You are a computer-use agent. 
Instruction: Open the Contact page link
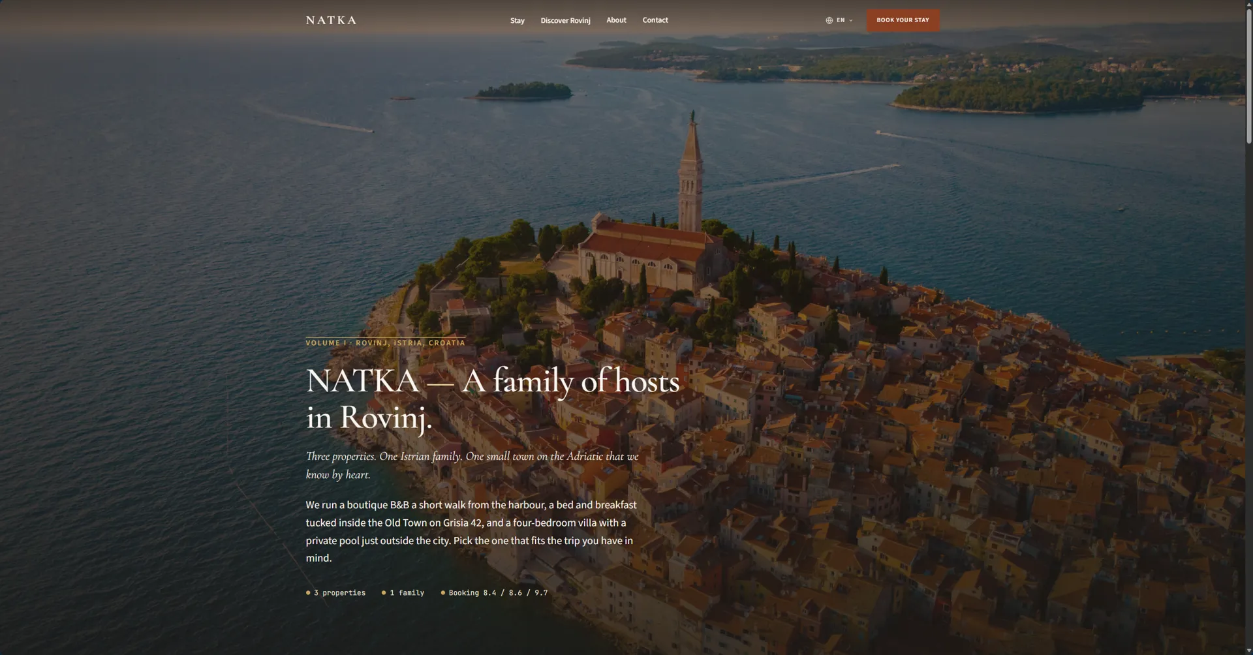click(x=655, y=20)
